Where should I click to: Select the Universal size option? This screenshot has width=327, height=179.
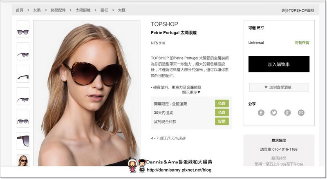(256, 43)
